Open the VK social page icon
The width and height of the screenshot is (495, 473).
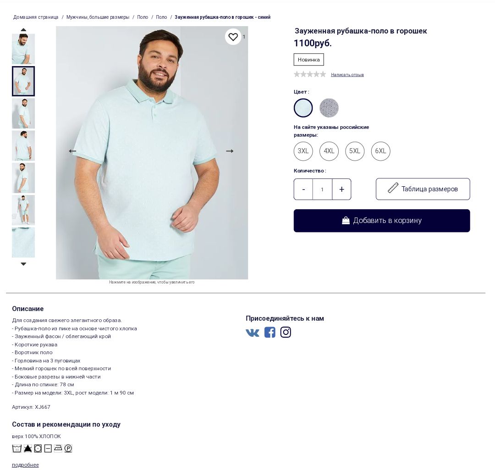click(252, 333)
